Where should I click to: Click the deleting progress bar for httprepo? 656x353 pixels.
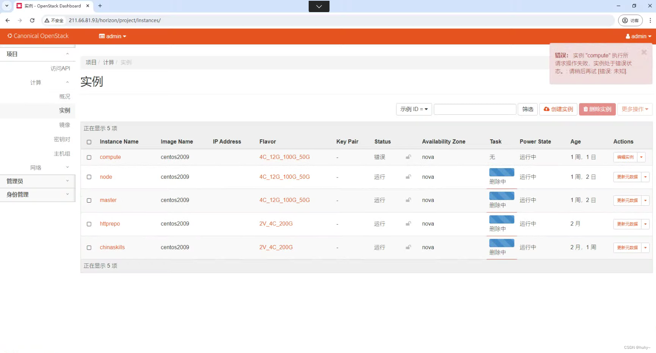click(x=502, y=219)
